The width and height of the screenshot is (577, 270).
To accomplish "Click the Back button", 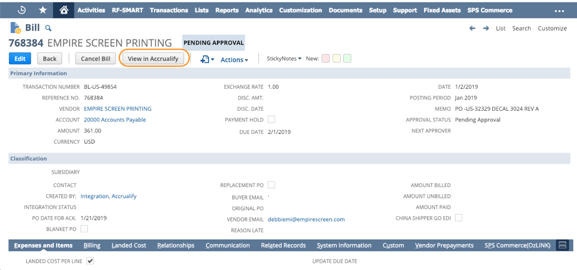I will 50,59.
